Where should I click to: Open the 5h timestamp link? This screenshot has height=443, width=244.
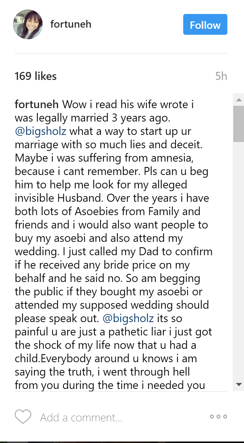tap(221, 76)
